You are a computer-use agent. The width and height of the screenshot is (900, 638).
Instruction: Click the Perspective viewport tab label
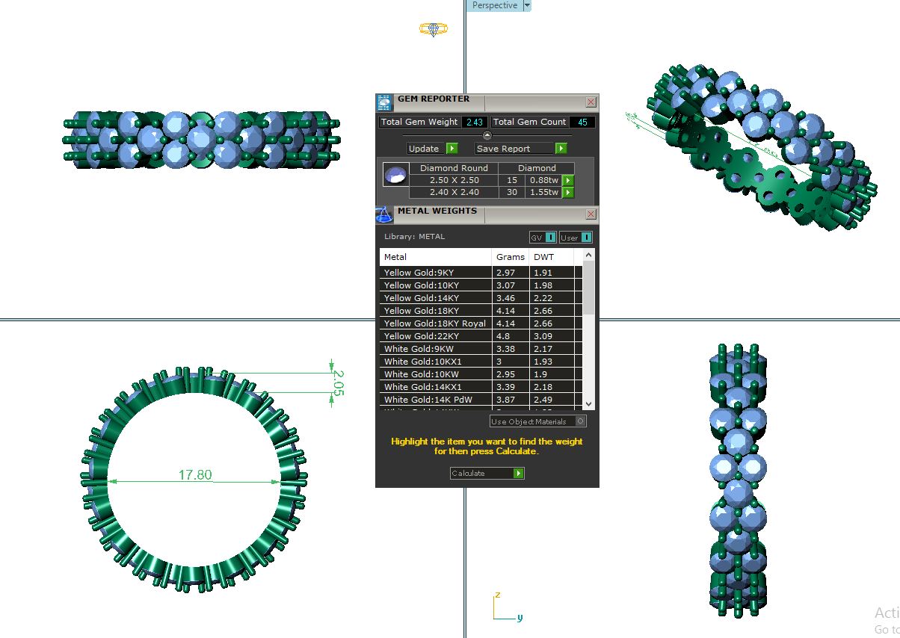[x=494, y=5]
